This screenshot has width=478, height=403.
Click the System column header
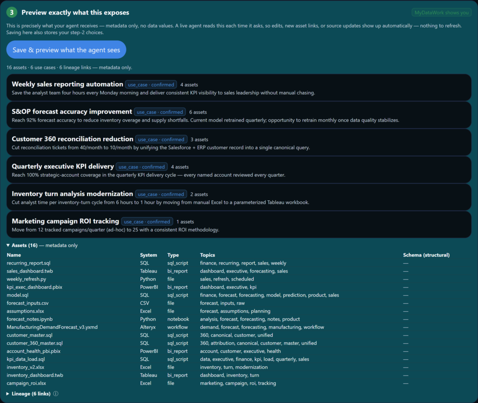(x=148, y=255)
